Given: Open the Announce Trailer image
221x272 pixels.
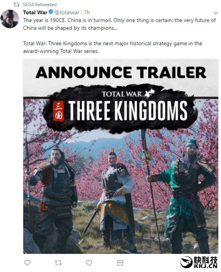Looking at the screenshot, I should (x=121, y=156).
